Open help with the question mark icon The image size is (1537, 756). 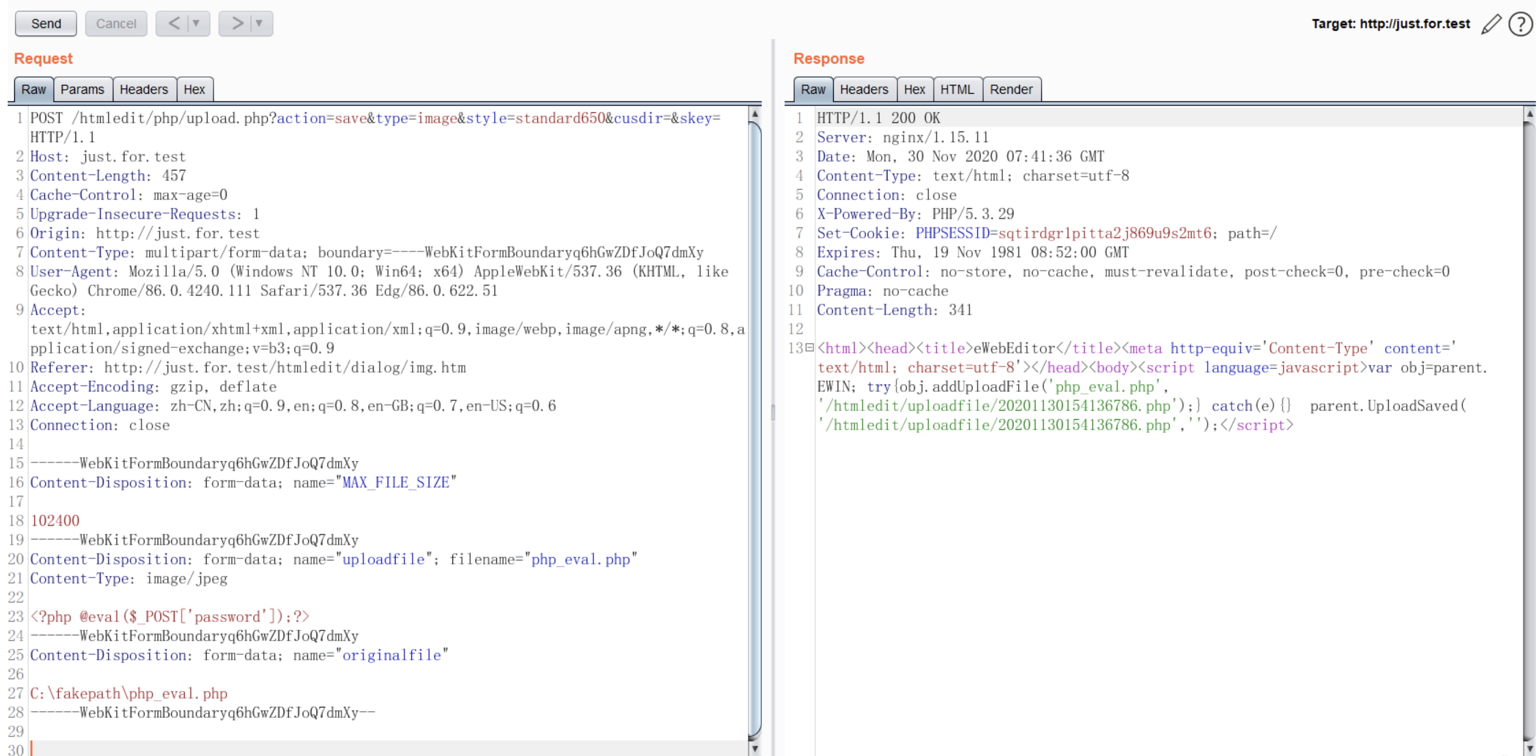(1521, 25)
